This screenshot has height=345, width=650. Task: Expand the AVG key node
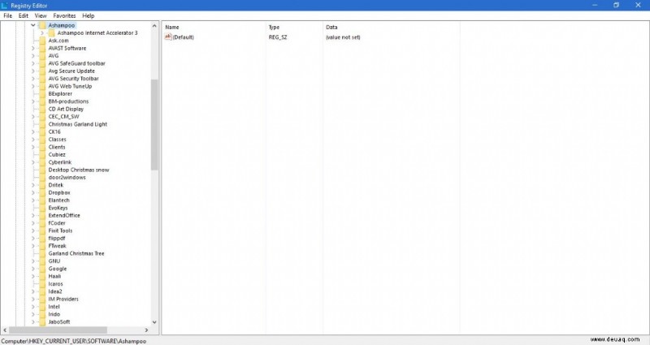(x=33, y=55)
